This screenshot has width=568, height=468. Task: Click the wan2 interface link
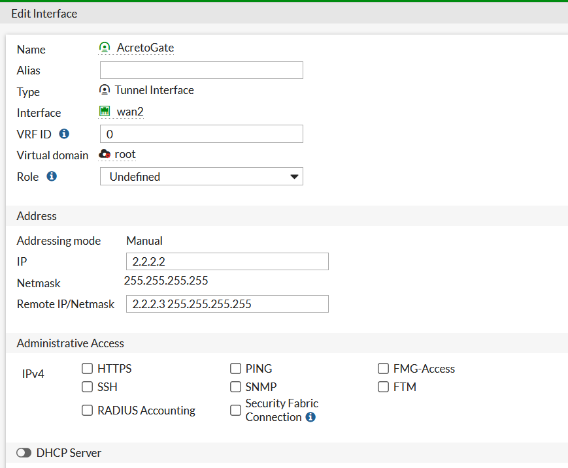[130, 112]
